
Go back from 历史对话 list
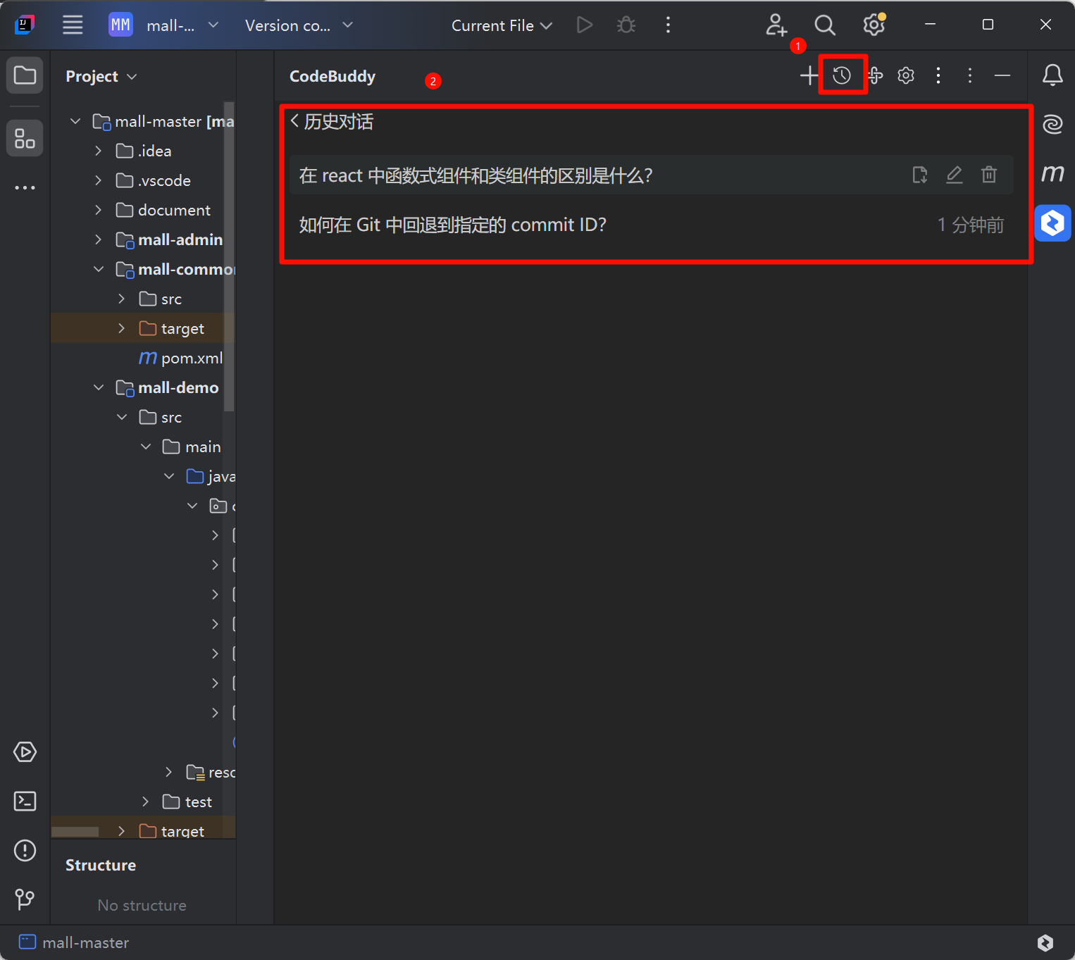click(295, 121)
